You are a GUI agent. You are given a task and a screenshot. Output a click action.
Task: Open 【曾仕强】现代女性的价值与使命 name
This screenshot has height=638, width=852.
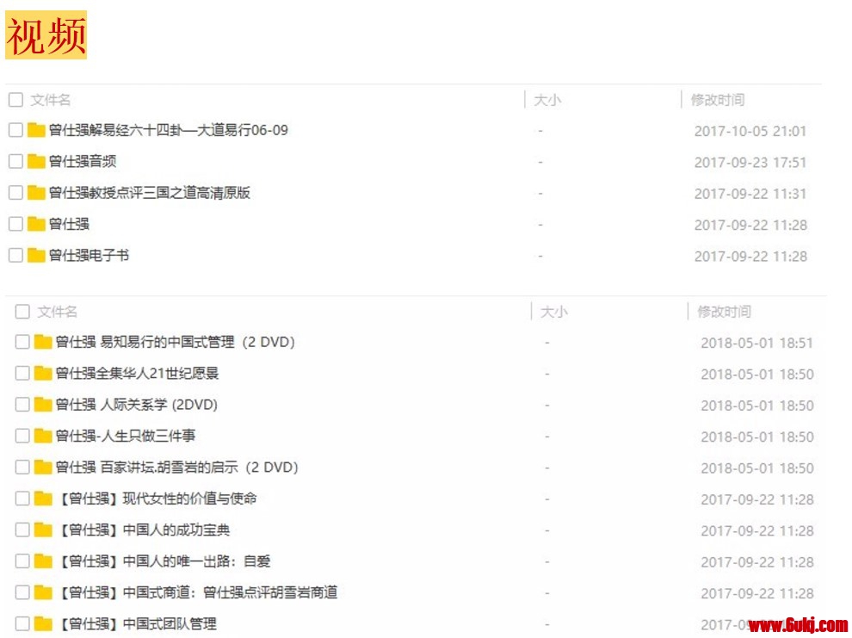[156, 499]
